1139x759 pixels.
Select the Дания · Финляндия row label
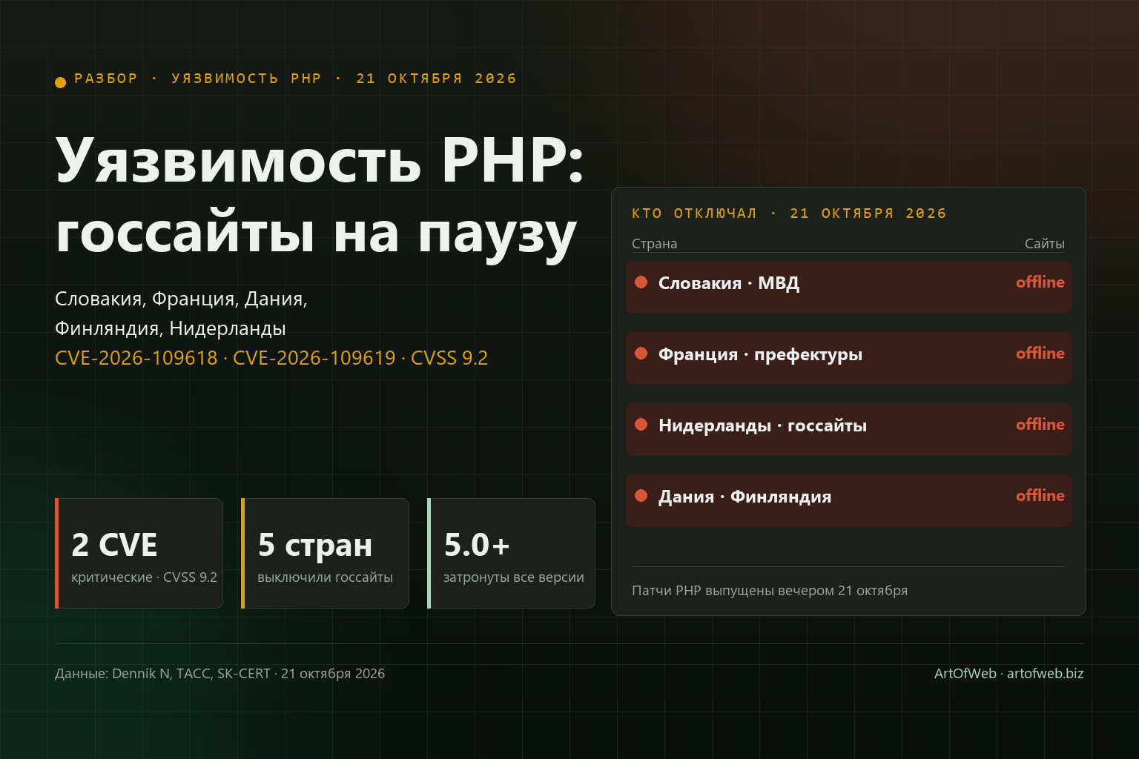[745, 497]
